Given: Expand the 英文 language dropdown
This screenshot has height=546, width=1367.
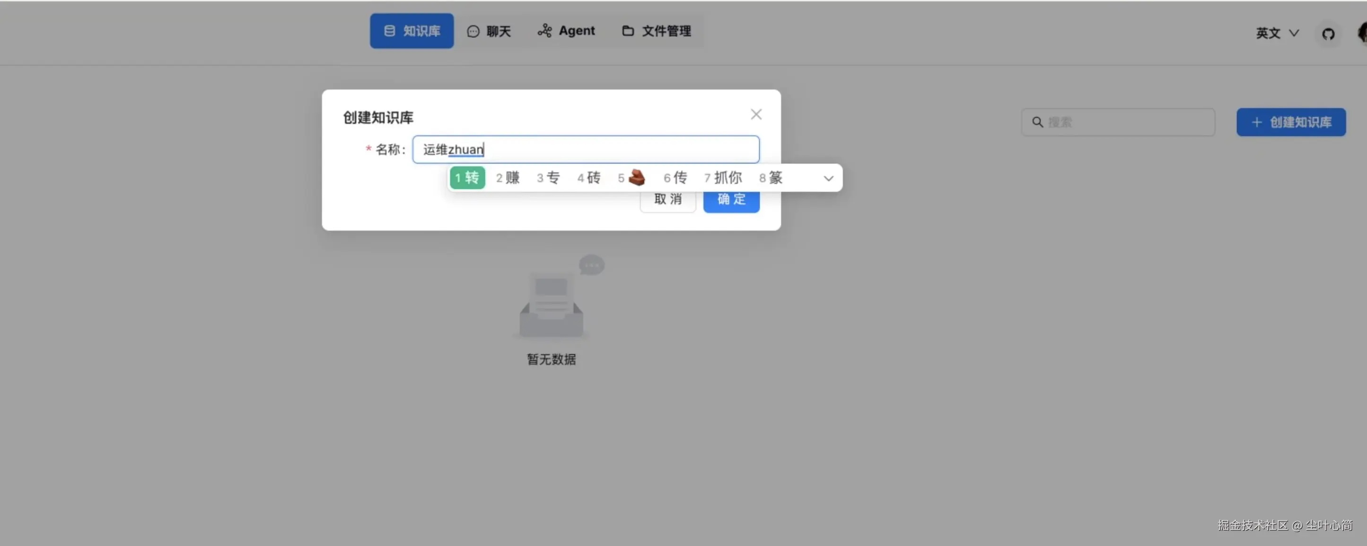Looking at the screenshot, I should (x=1277, y=34).
